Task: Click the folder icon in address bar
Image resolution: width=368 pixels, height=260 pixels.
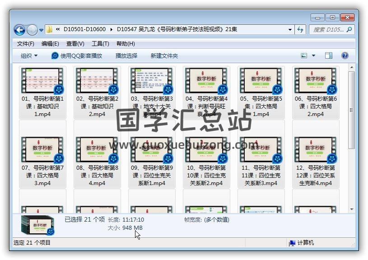Action: coord(49,30)
